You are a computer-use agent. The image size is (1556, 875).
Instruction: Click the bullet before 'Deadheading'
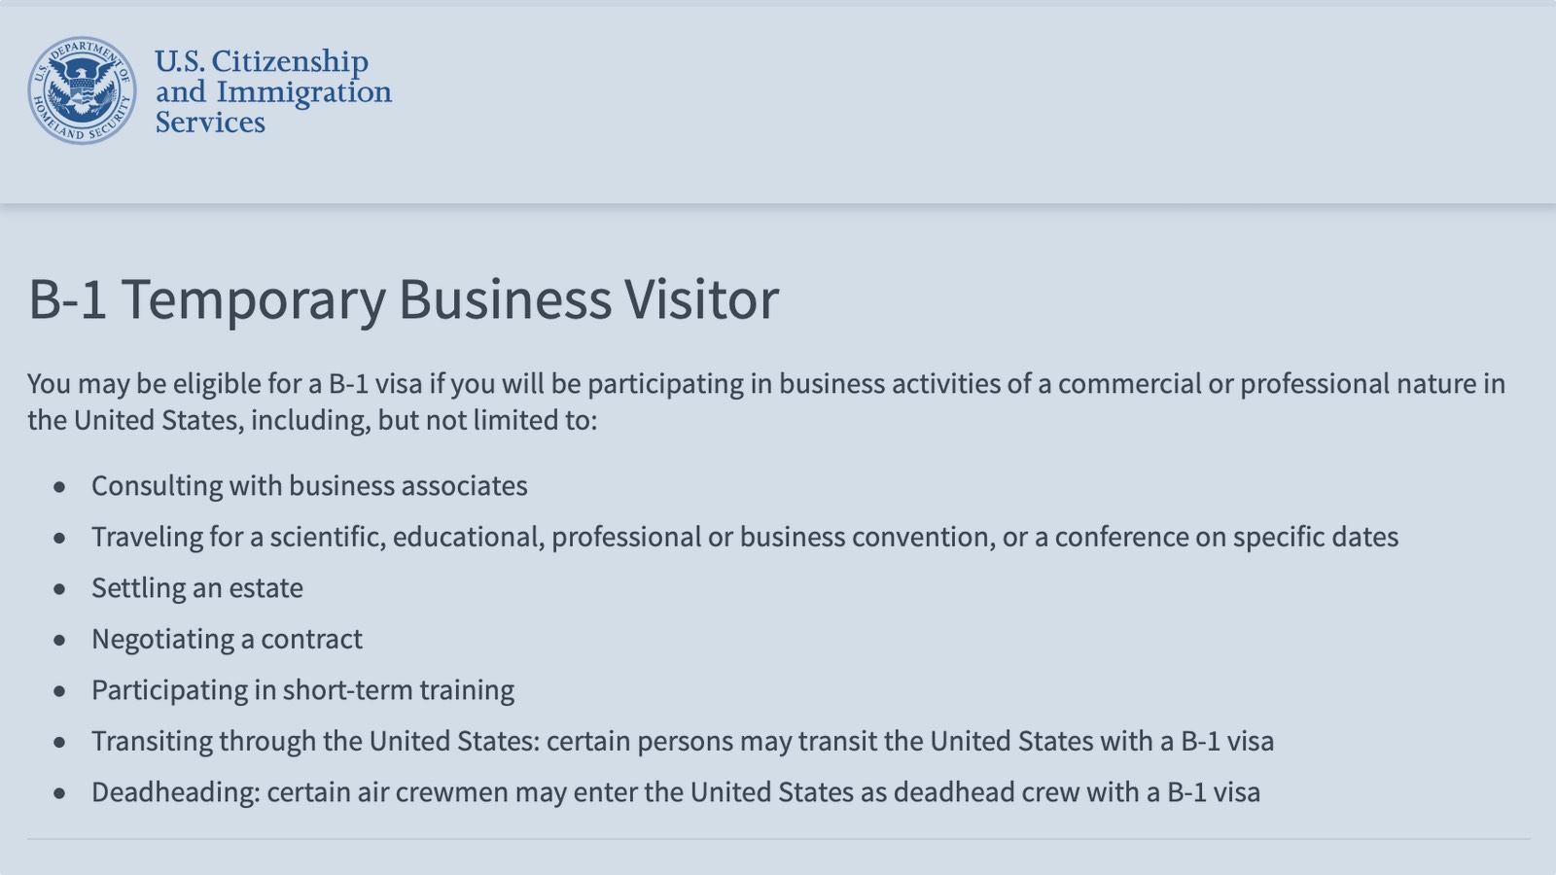(60, 792)
